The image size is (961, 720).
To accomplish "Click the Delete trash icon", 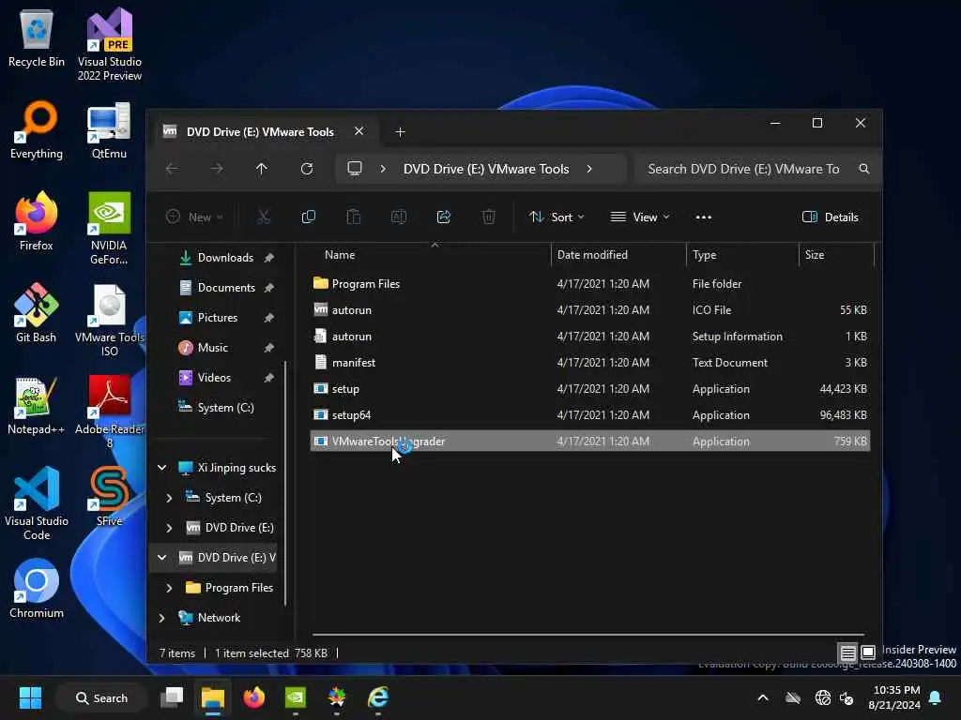I will coord(488,217).
